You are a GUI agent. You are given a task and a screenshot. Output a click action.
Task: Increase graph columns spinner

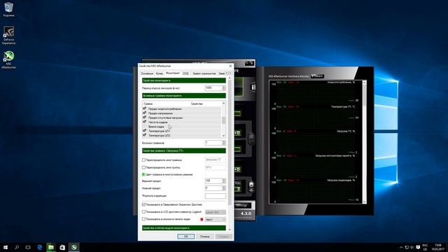coord(224,141)
